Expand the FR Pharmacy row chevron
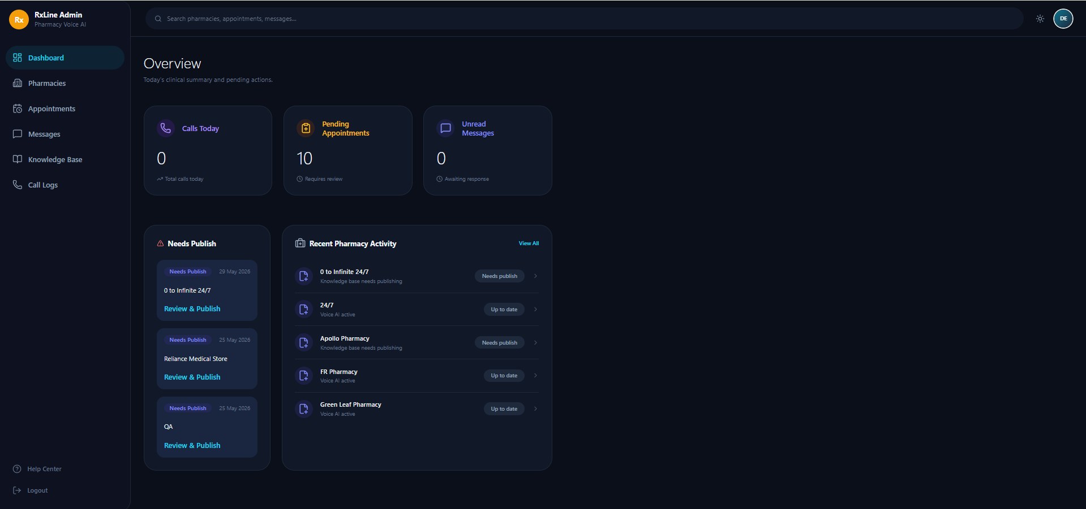1086x509 pixels. click(535, 376)
